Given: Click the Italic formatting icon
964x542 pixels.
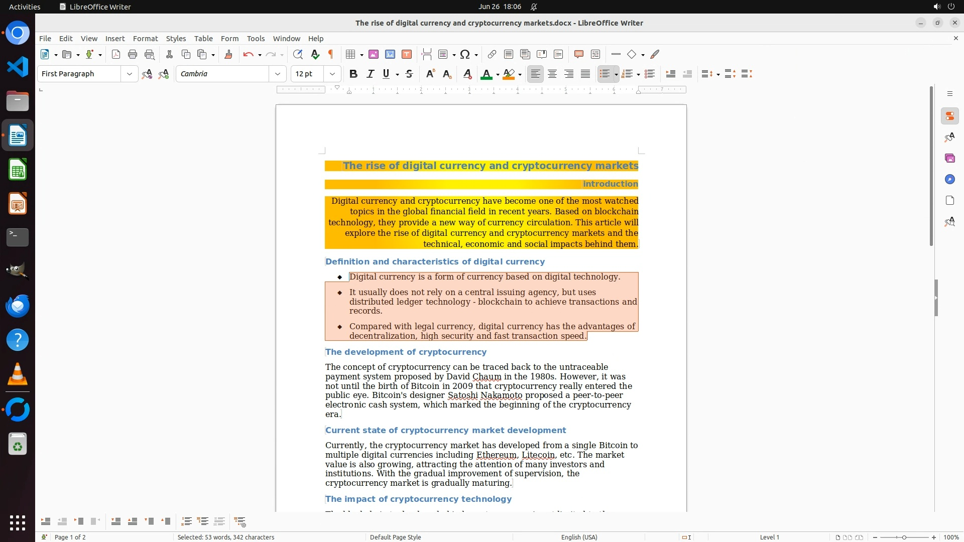Looking at the screenshot, I should [x=370, y=74].
